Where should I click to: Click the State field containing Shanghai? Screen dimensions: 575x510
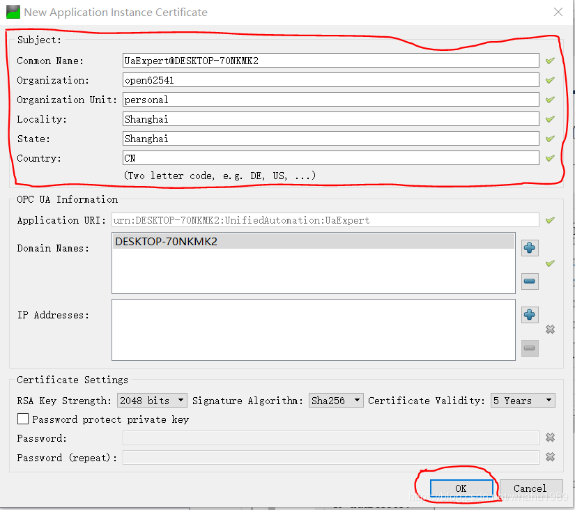pyautogui.click(x=331, y=139)
